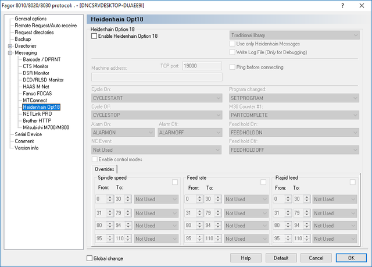Expand the Directories tree node
372x267 pixels.
[x=10, y=46]
